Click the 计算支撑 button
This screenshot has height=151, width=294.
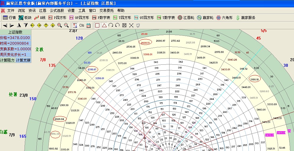click(x=23, y=60)
